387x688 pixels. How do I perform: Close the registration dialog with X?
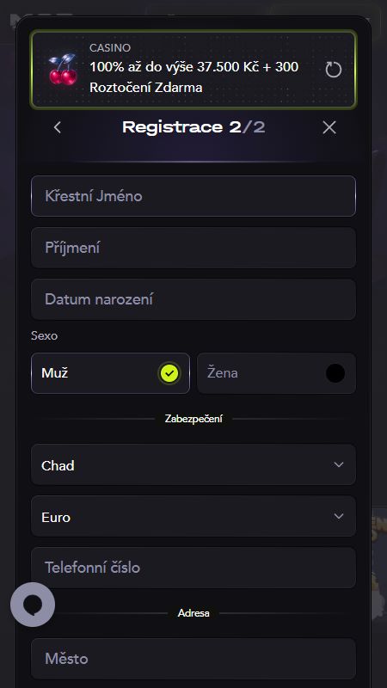329,127
